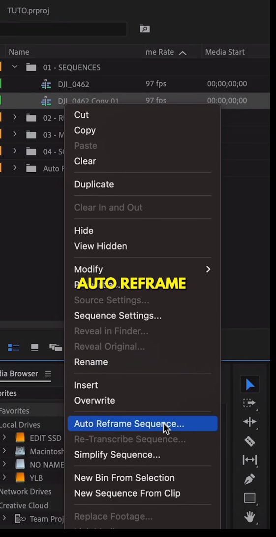Click the find-in-bin search folder icon

tap(145, 29)
